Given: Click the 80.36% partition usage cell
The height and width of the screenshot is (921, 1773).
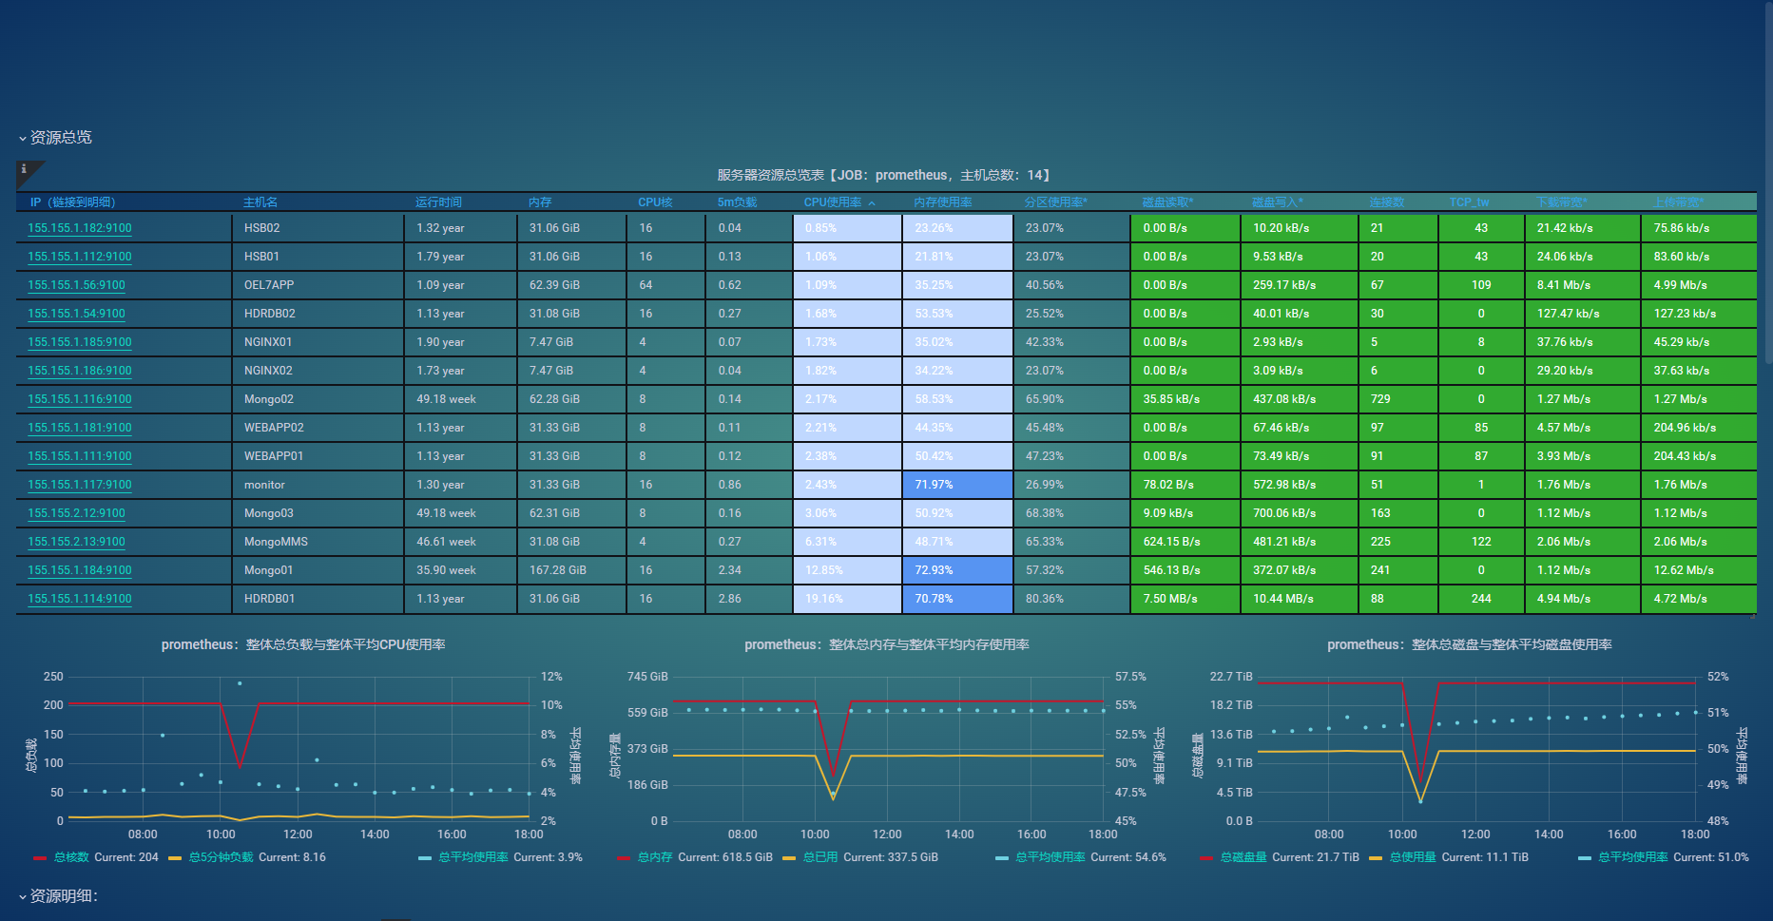Looking at the screenshot, I should pos(1070,599).
